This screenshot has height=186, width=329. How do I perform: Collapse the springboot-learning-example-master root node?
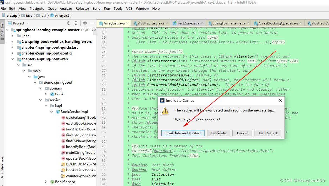pyautogui.click(x=7, y=30)
